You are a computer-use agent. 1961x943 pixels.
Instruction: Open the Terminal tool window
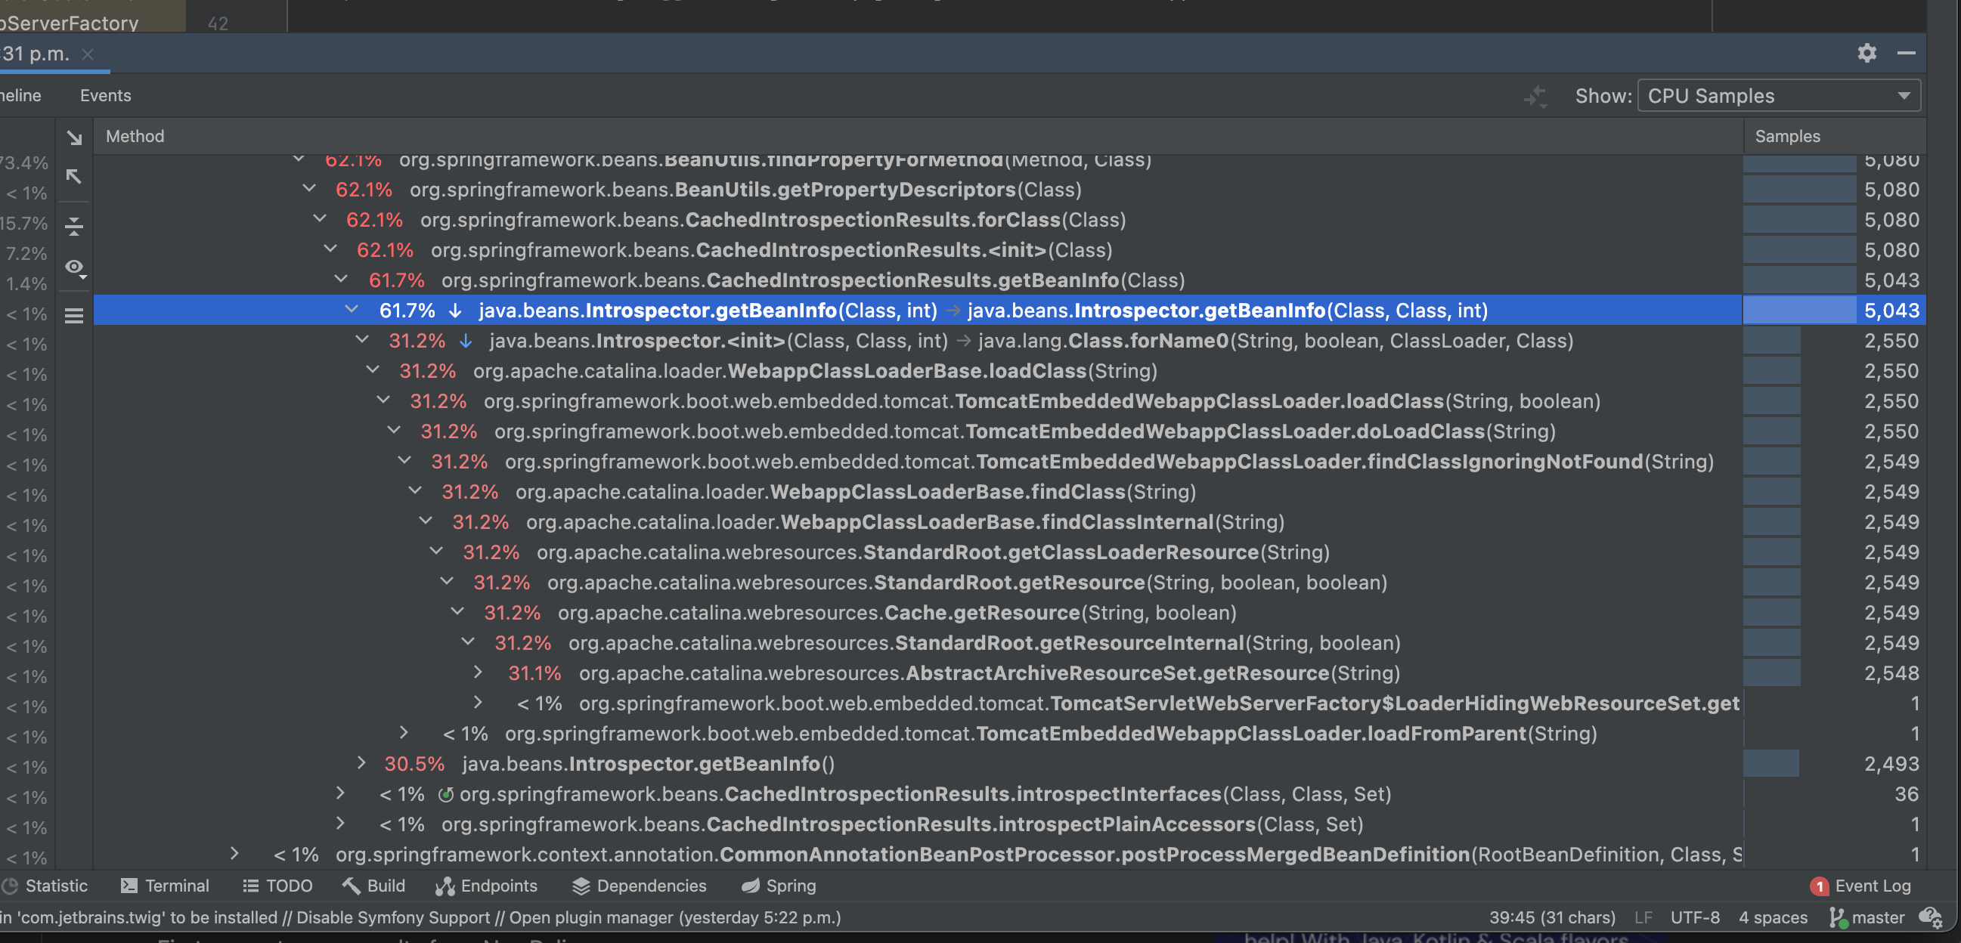[x=165, y=886]
